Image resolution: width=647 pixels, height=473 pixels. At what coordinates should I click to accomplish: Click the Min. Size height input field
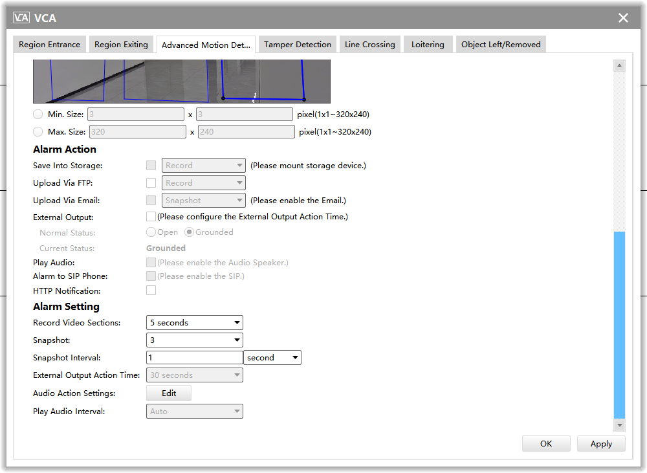pos(245,115)
